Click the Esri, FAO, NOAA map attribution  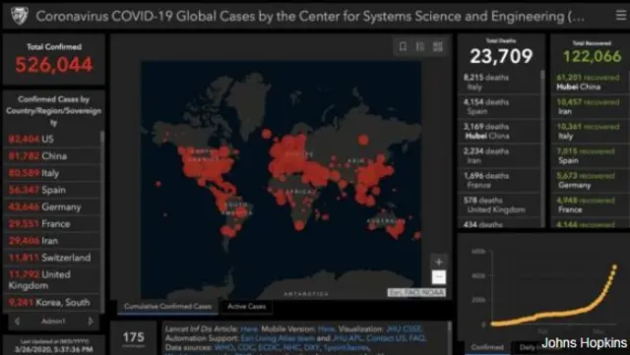point(416,292)
